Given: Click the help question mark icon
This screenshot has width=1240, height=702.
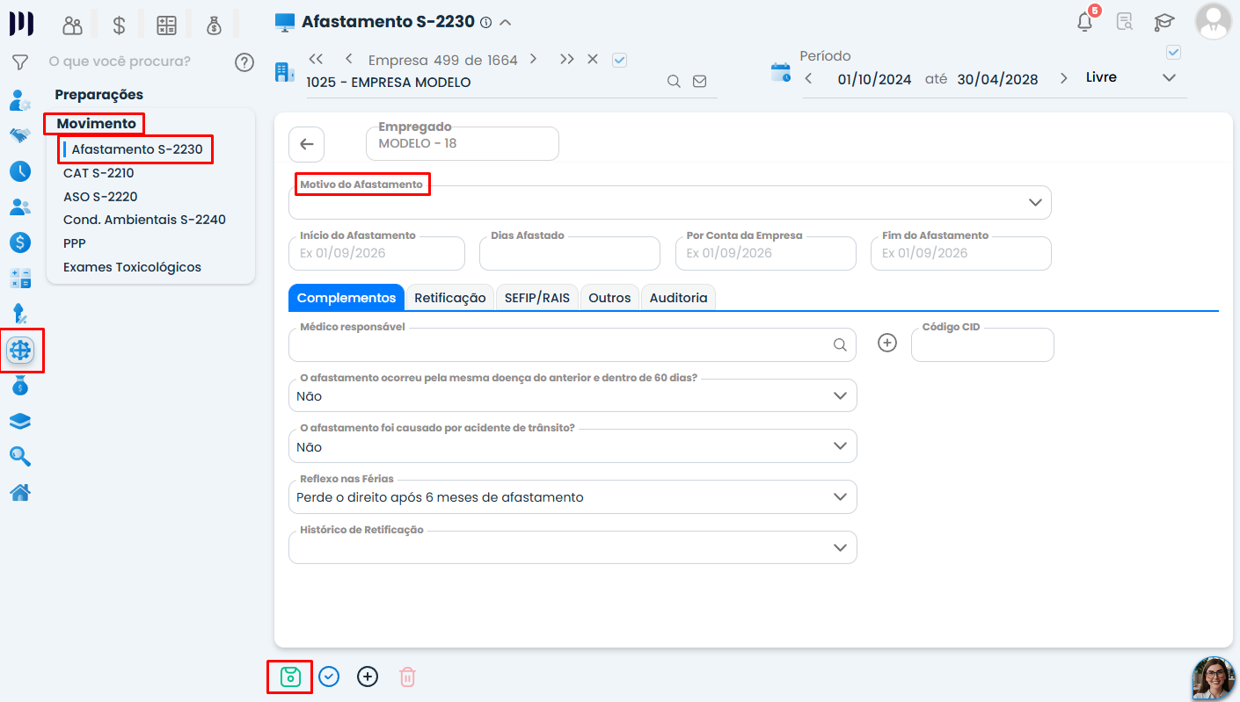Looking at the screenshot, I should [244, 62].
